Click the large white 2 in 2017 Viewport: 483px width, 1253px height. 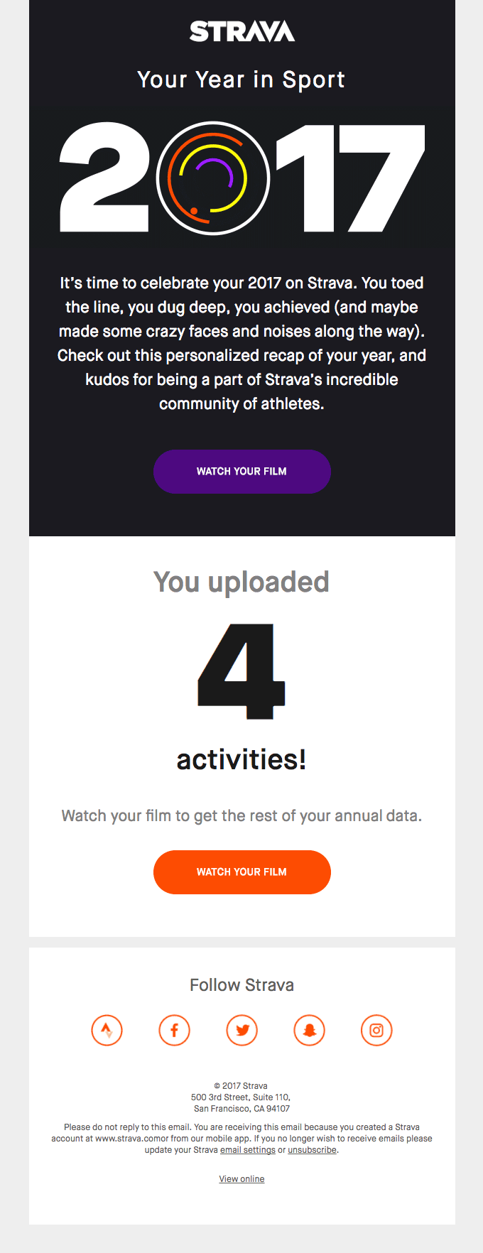click(104, 179)
